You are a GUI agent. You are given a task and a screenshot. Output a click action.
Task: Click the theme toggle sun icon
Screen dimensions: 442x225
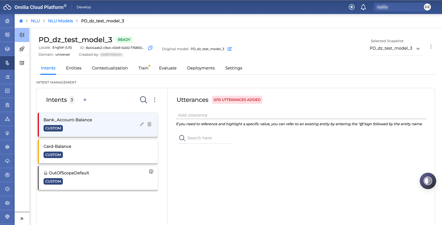(x=352, y=7)
